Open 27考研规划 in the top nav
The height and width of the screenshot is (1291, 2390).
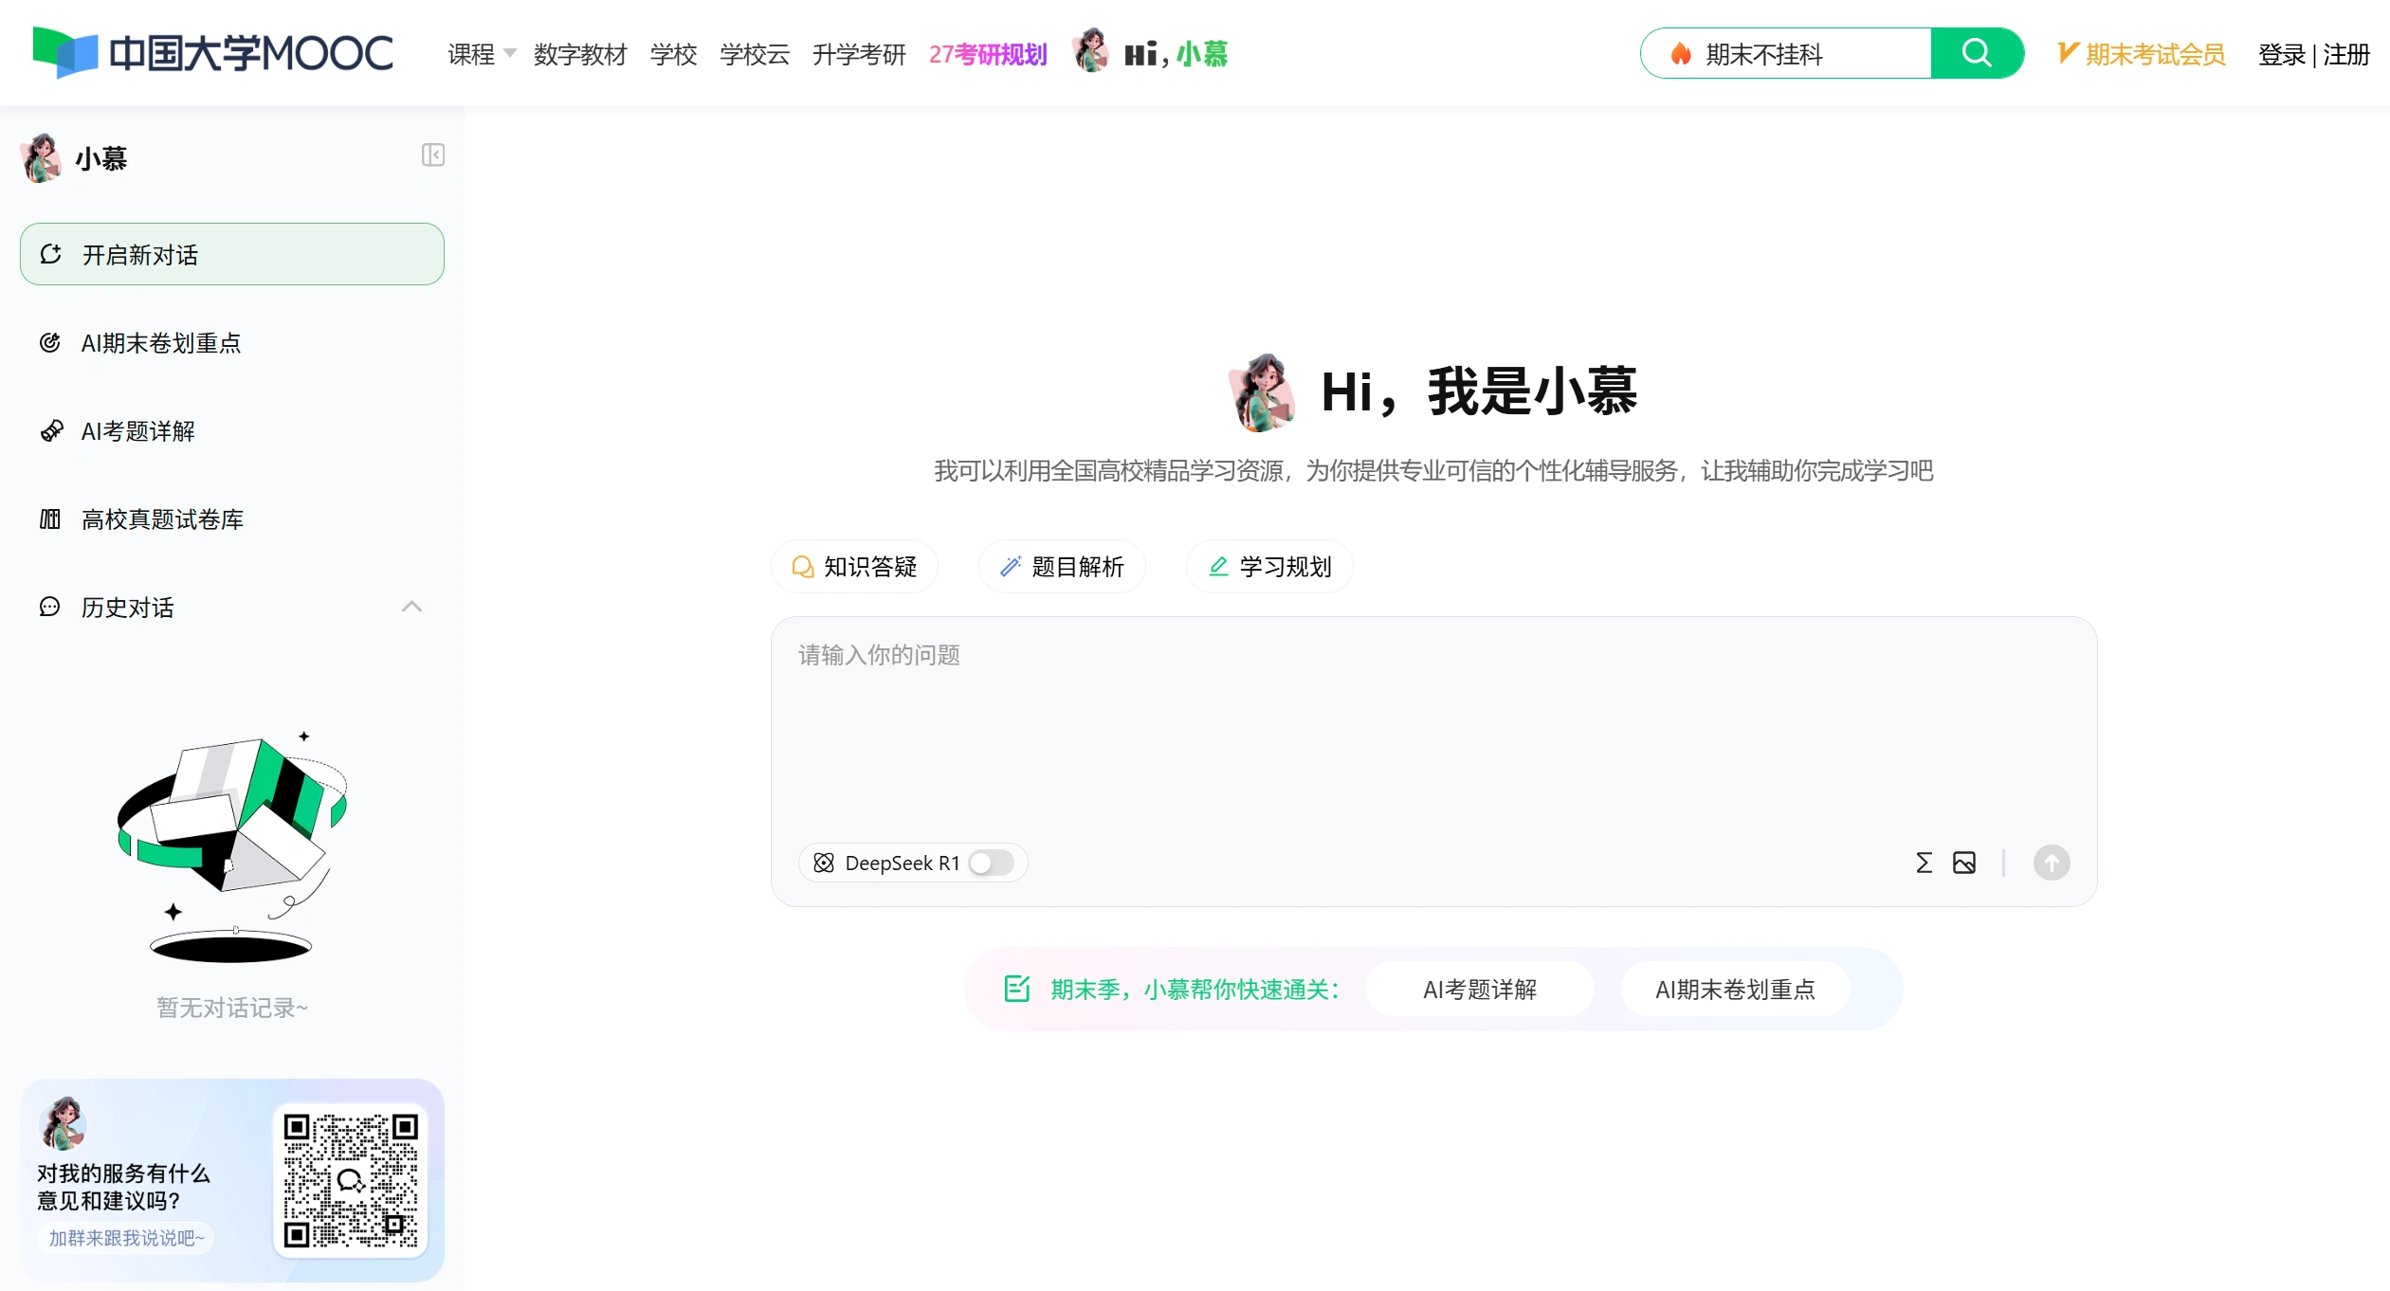[x=988, y=54]
